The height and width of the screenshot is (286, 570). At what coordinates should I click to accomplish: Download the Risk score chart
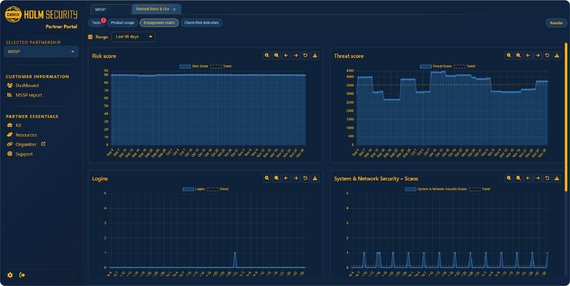315,55
